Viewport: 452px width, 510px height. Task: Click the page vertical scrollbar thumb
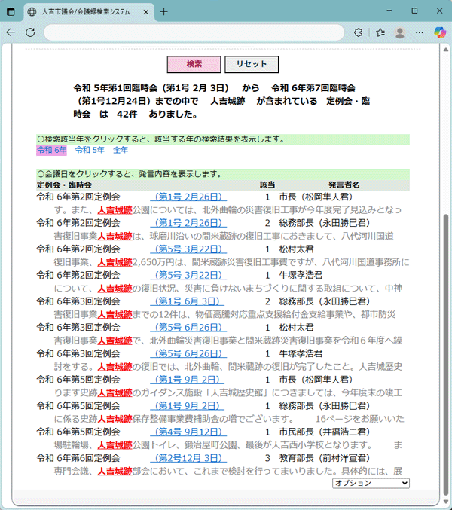[x=446, y=355]
